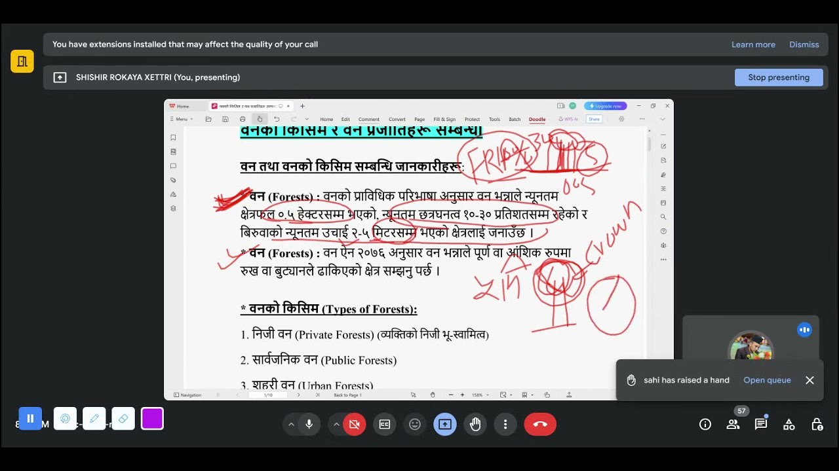Screen dimensions: 839x471
Task: Open the bookmark panel in WPS sidebar
Action: tap(173, 137)
